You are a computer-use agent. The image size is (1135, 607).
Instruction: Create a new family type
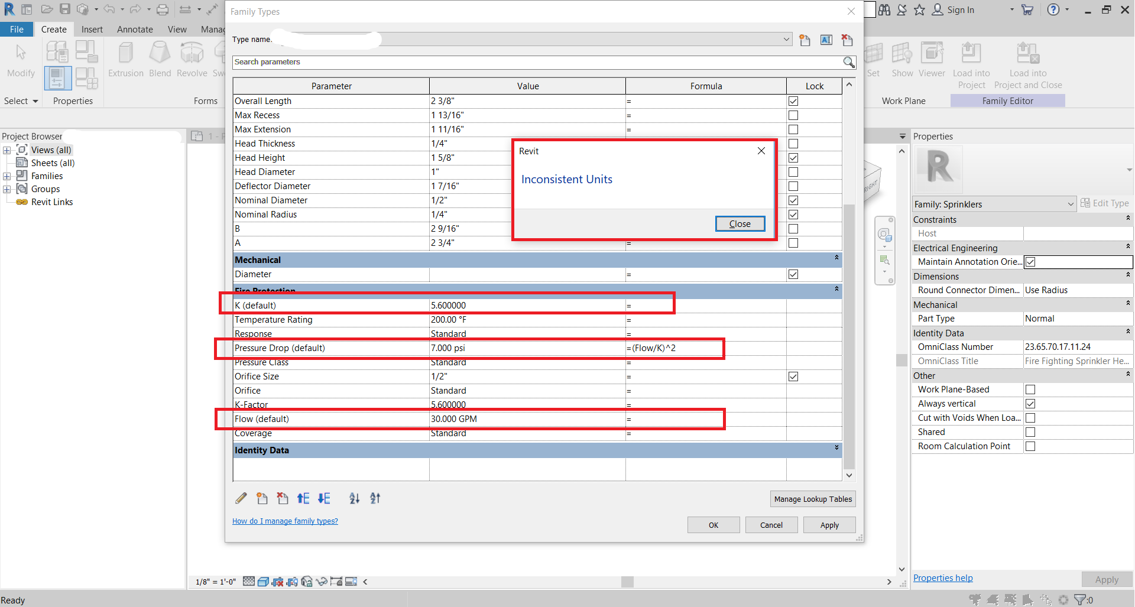pos(805,40)
